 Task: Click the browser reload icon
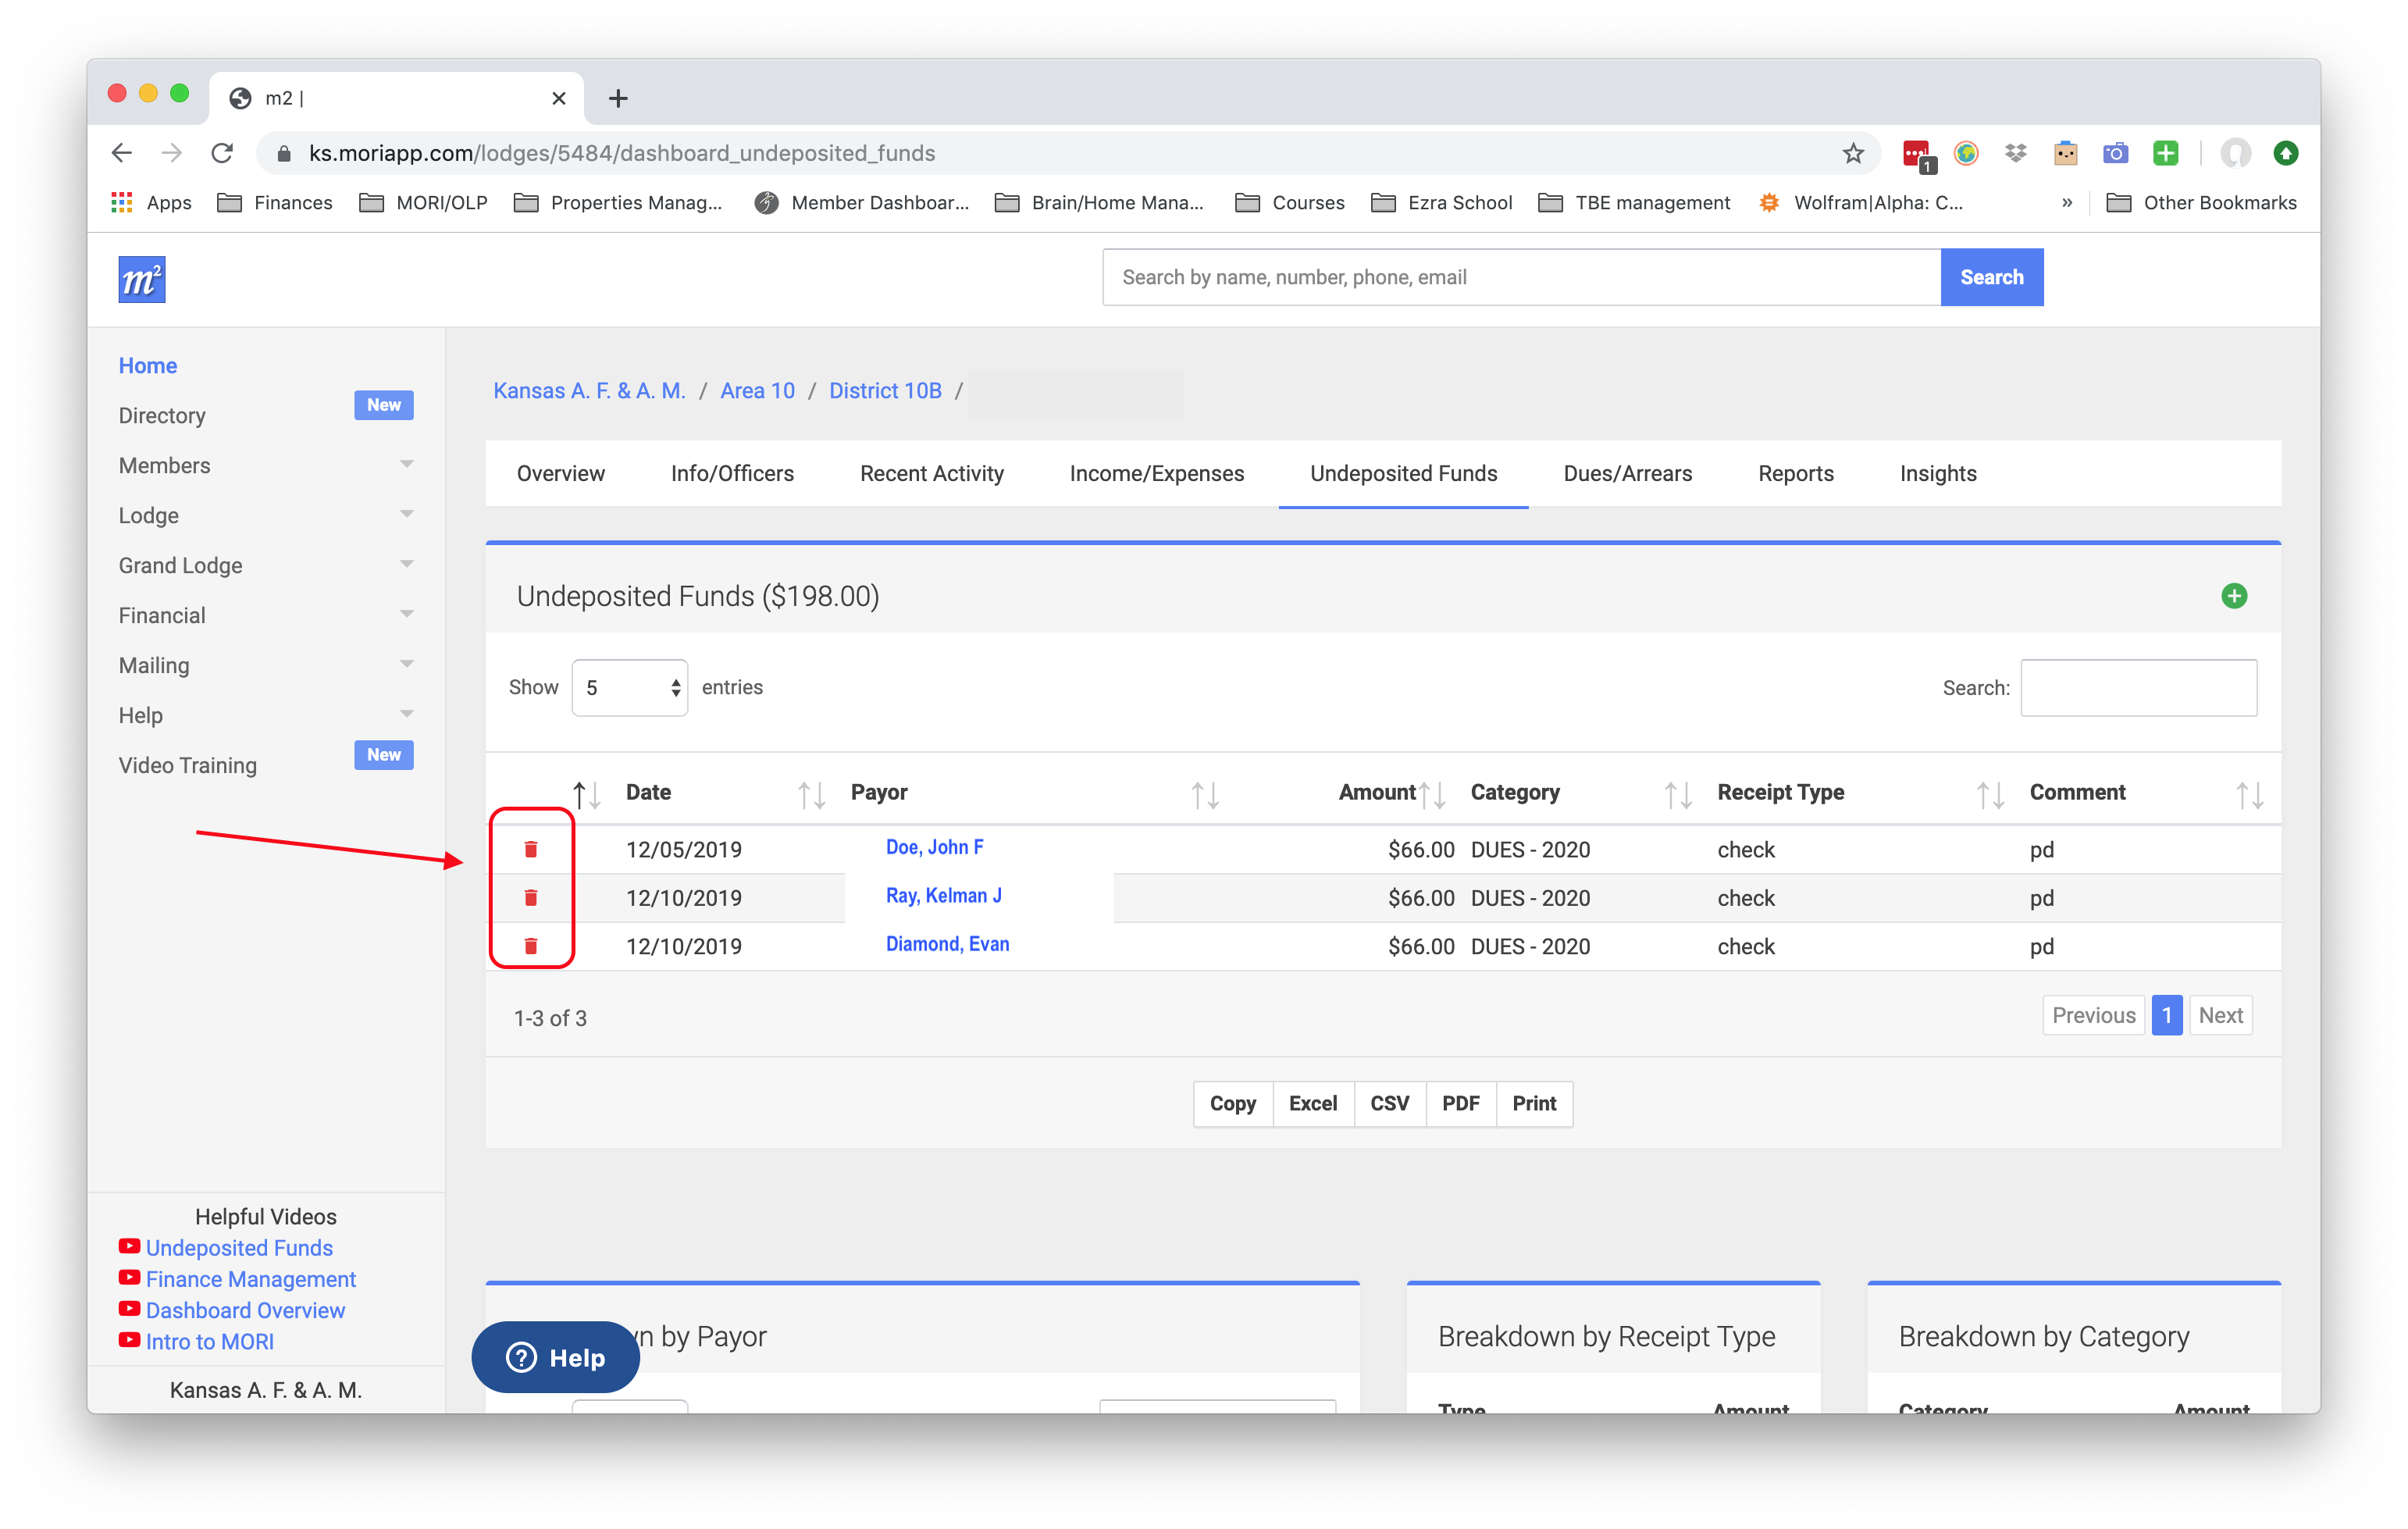pyautogui.click(x=222, y=153)
